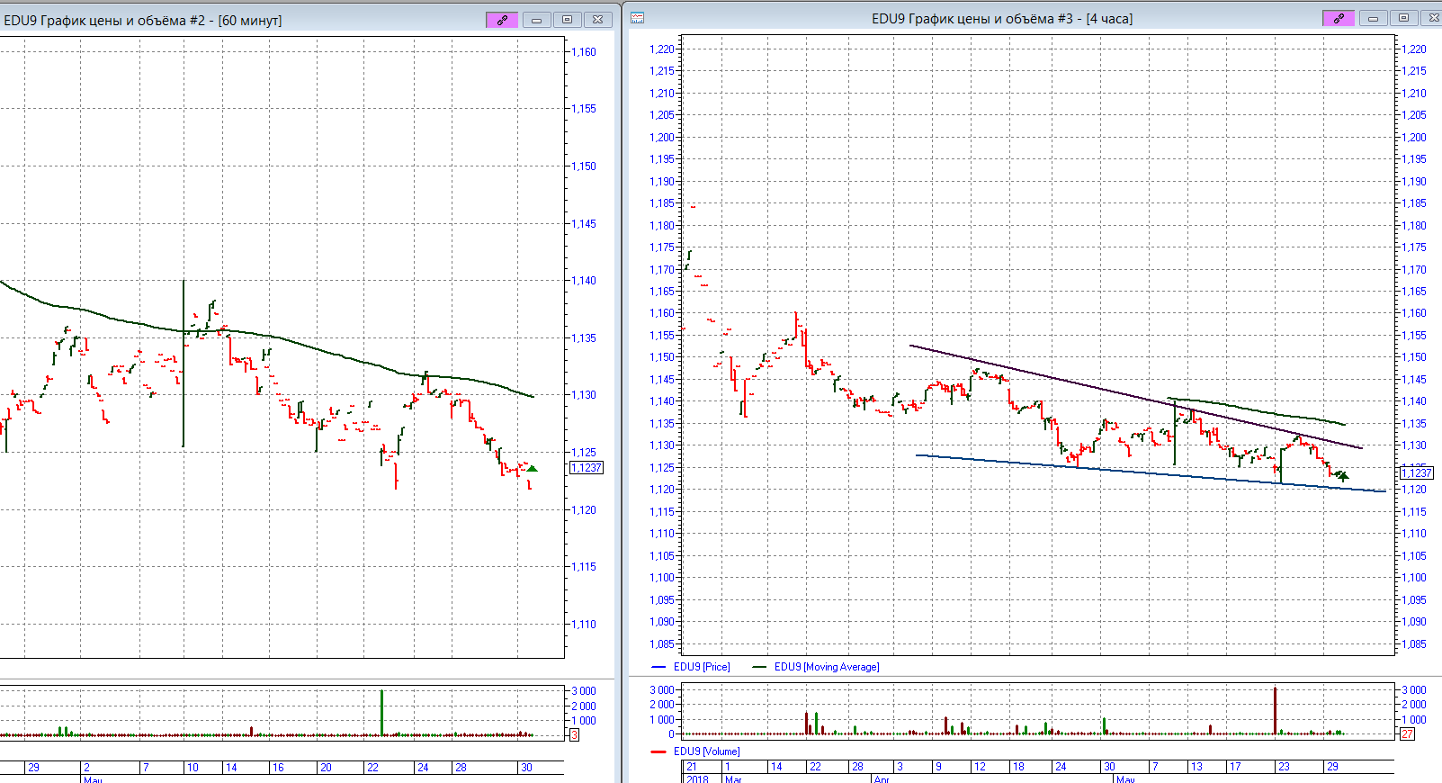Screen dimensions: 1442x783
Task: Maximize the 4-hour chart window
Action: (1402, 18)
